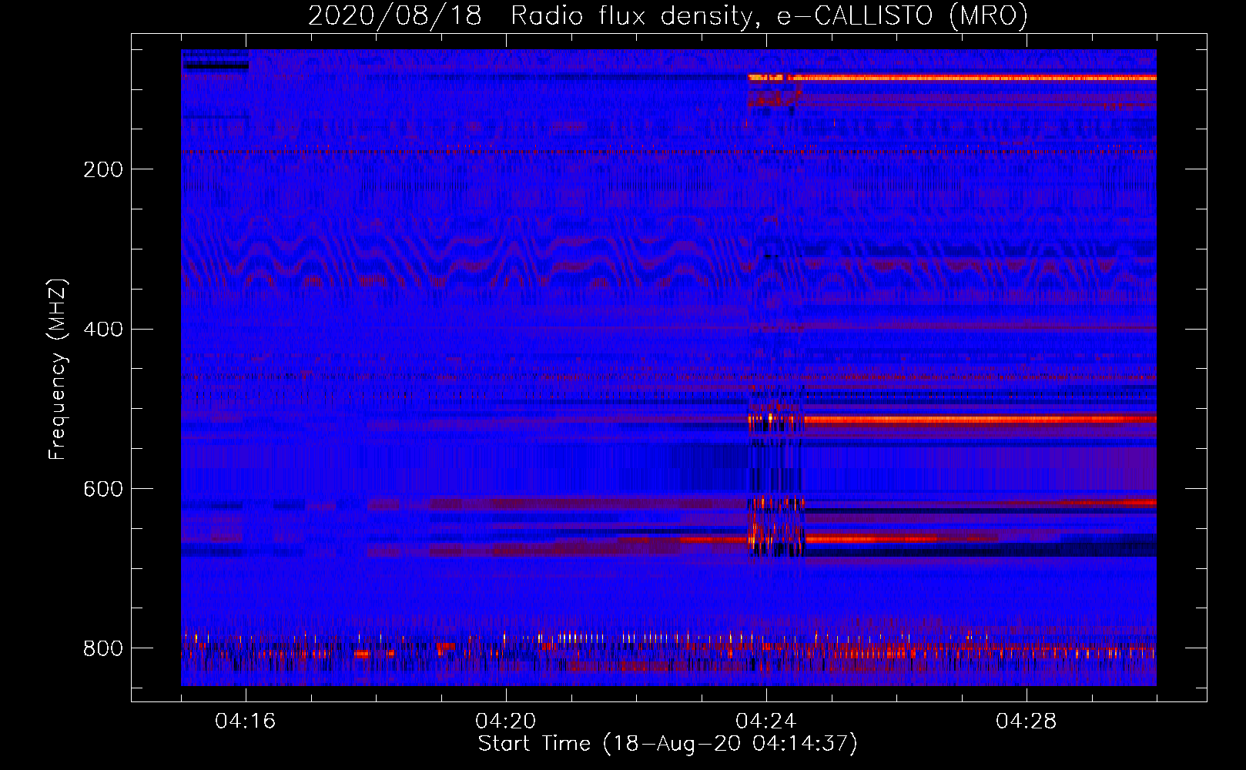Click the 'Frequency (MHZ)' axis label

click(x=58, y=369)
